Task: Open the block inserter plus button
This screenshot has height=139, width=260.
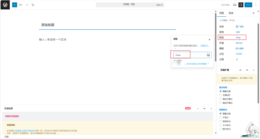Action: pyautogui.click(x=14, y=5)
